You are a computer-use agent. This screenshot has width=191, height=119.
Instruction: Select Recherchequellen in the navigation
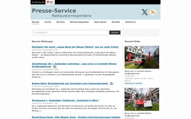[x=79, y=22]
